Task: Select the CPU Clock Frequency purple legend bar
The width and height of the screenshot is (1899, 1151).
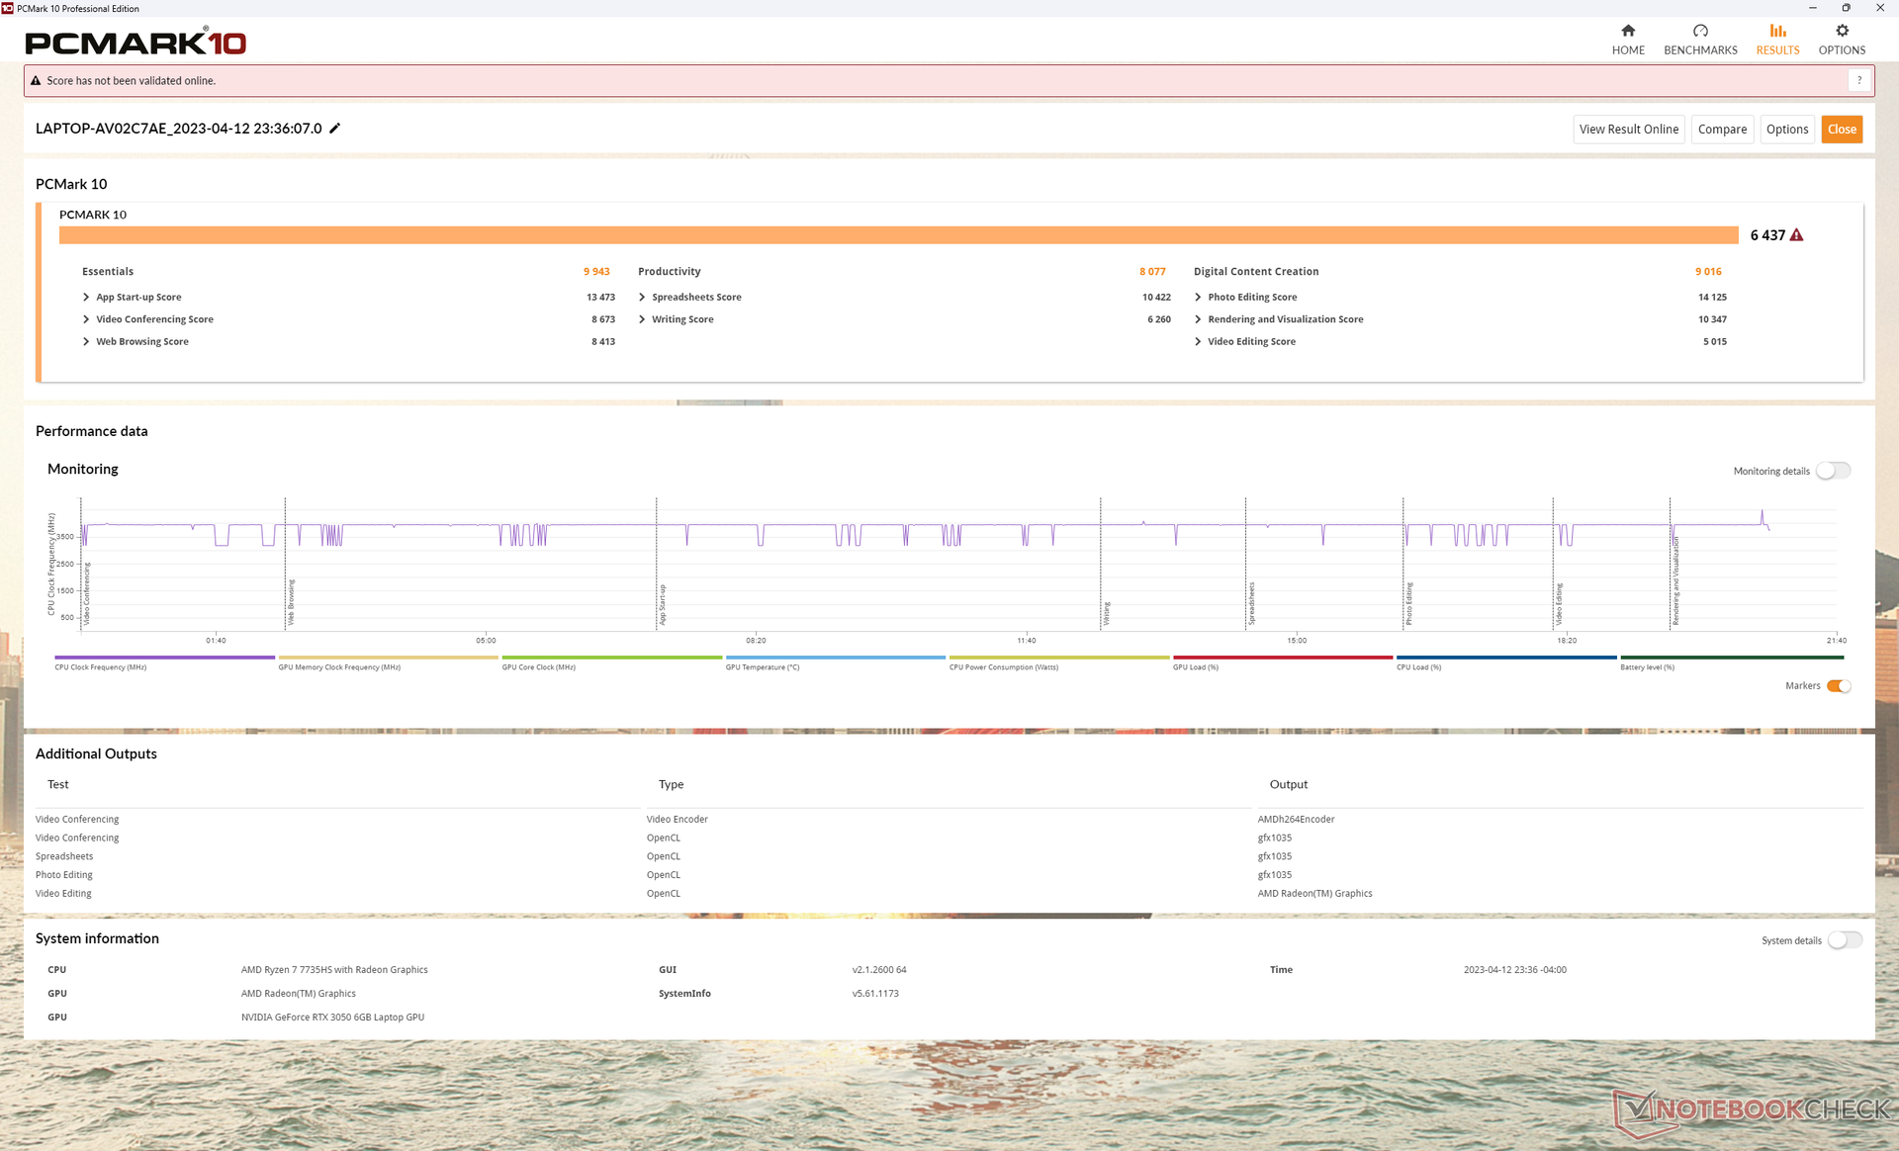Action: [164, 658]
